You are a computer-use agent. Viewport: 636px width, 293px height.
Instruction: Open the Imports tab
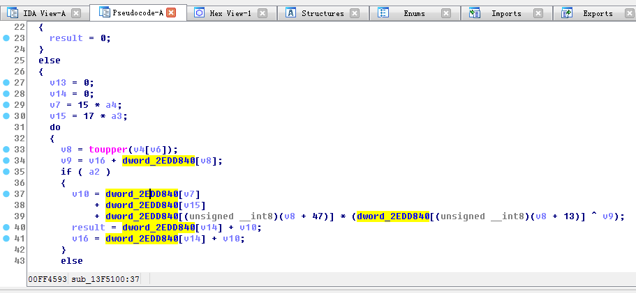[506, 13]
